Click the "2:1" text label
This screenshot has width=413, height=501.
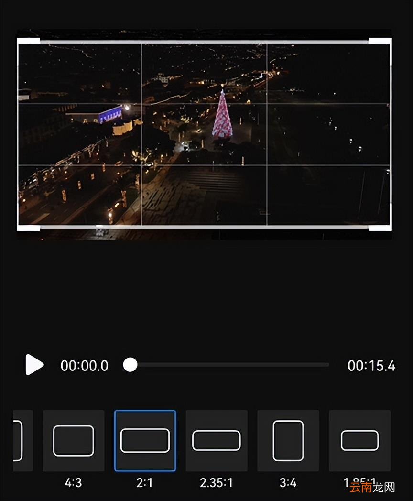coord(145,482)
